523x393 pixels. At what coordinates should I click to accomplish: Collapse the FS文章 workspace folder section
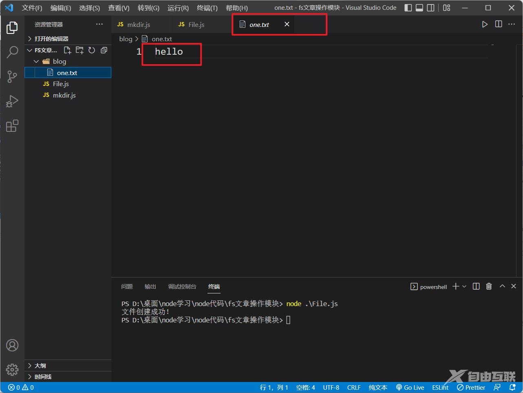(42, 50)
